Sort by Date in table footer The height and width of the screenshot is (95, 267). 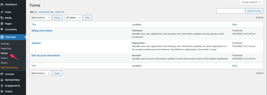click(234, 66)
